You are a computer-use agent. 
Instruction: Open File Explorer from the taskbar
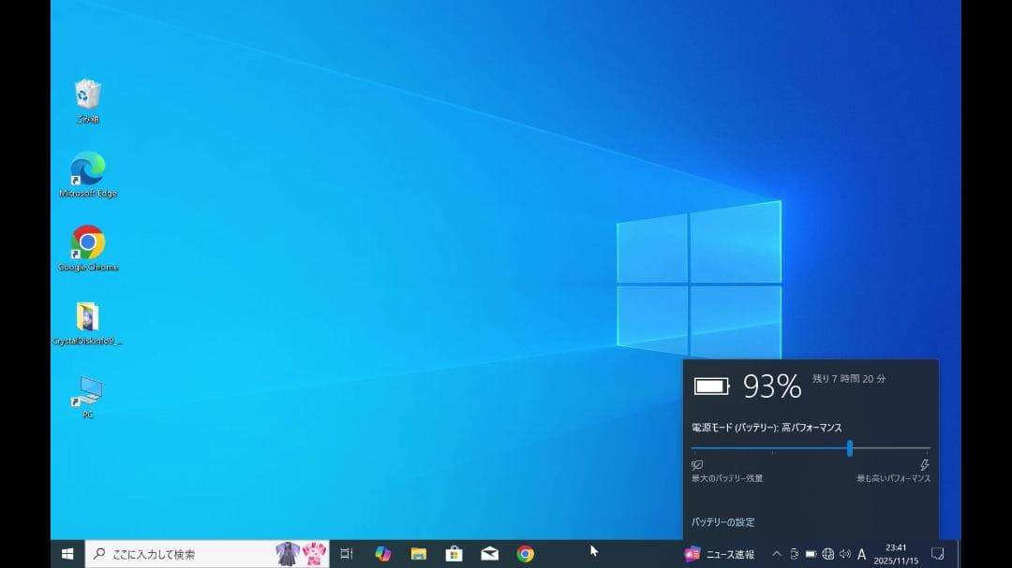click(419, 554)
